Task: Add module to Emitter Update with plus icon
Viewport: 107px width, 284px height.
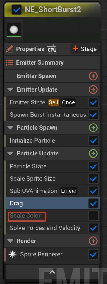Action: pos(93,89)
